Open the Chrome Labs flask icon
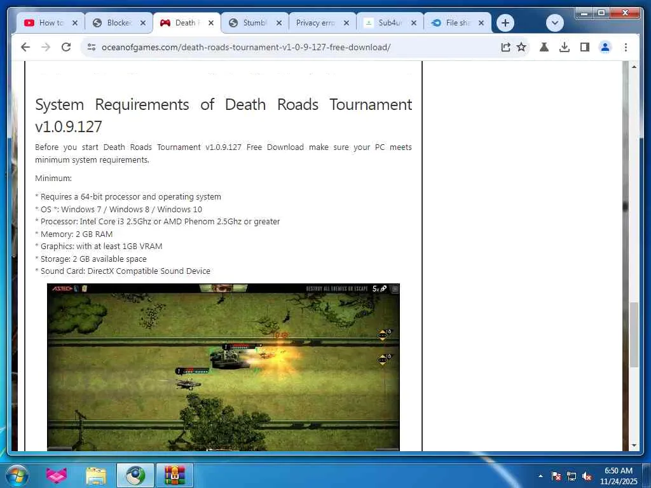 [x=544, y=47]
